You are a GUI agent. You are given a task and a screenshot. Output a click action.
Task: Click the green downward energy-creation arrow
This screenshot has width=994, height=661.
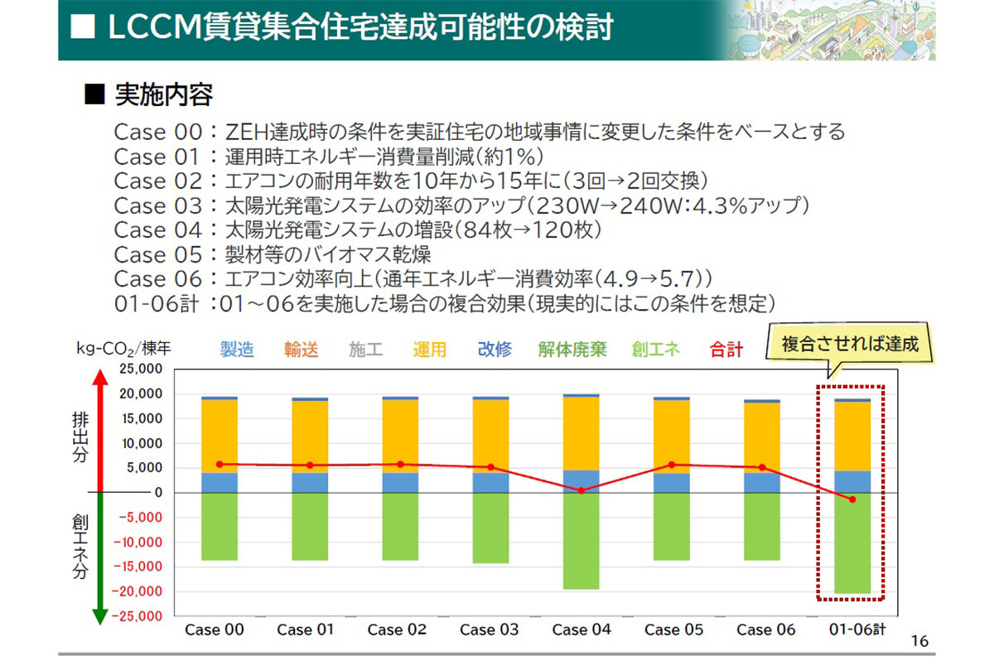click(x=99, y=558)
